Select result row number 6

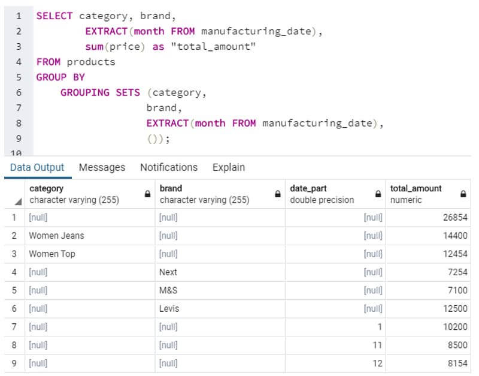click(13, 309)
